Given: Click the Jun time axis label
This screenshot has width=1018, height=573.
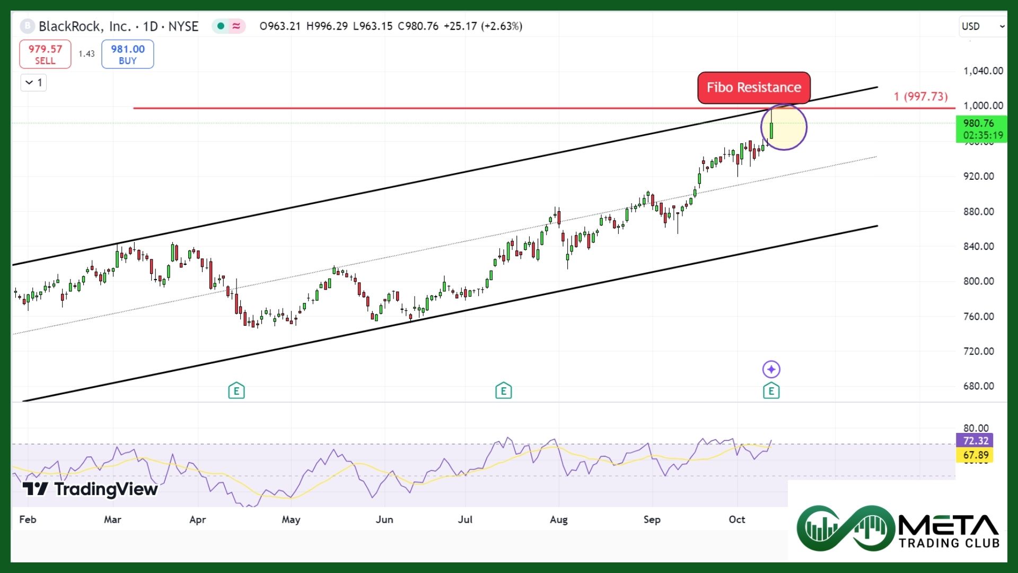Looking at the screenshot, I should click(x=384, y=519).
